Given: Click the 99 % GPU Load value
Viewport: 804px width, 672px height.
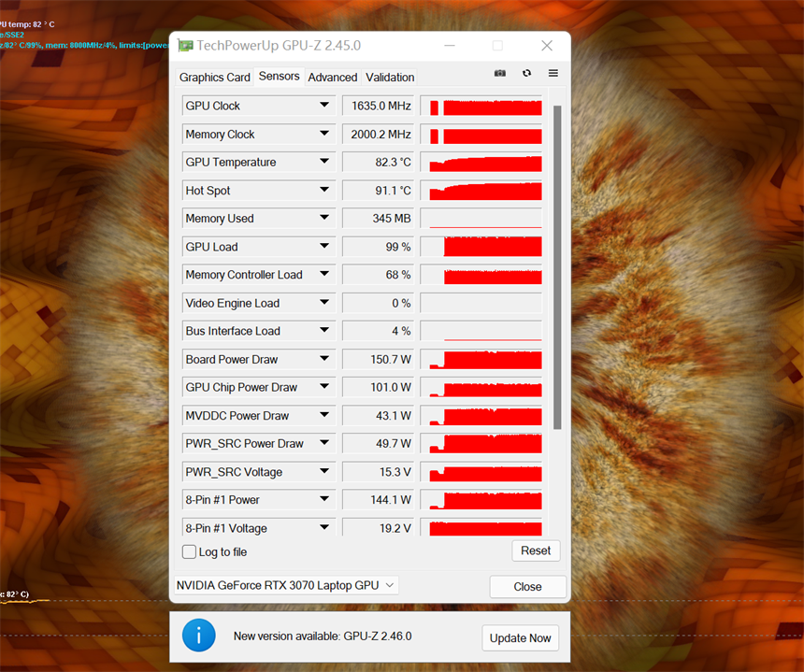Looking at the screenshot, I should pyautogui.click(x=379, y=247).
